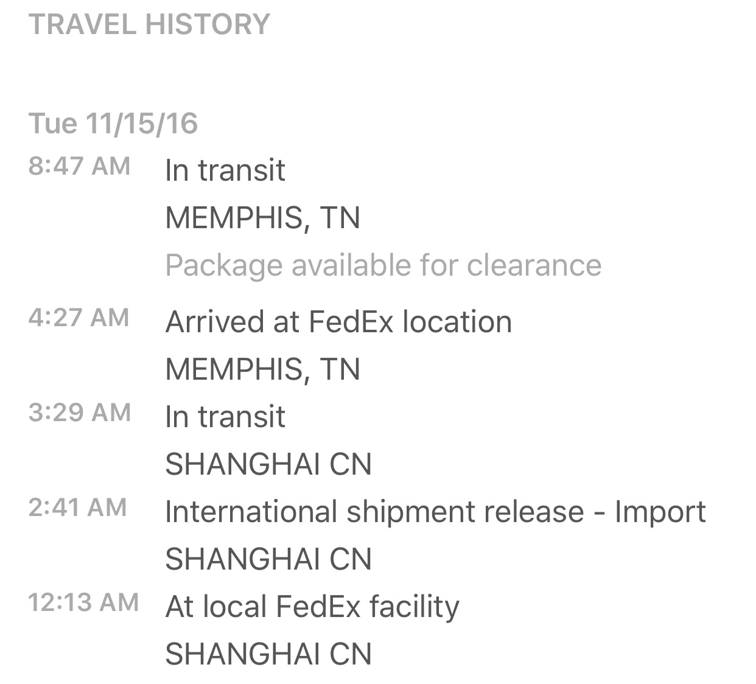Click SHANGHAI CN under At local FedEx facility
The height and width of the screenshot is (684, 756).
tap(268, 654)
